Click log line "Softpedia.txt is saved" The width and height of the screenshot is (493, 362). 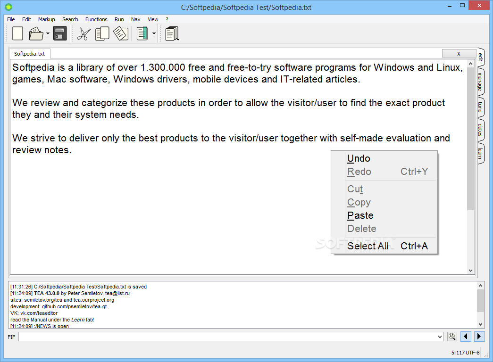click(79, 287)
